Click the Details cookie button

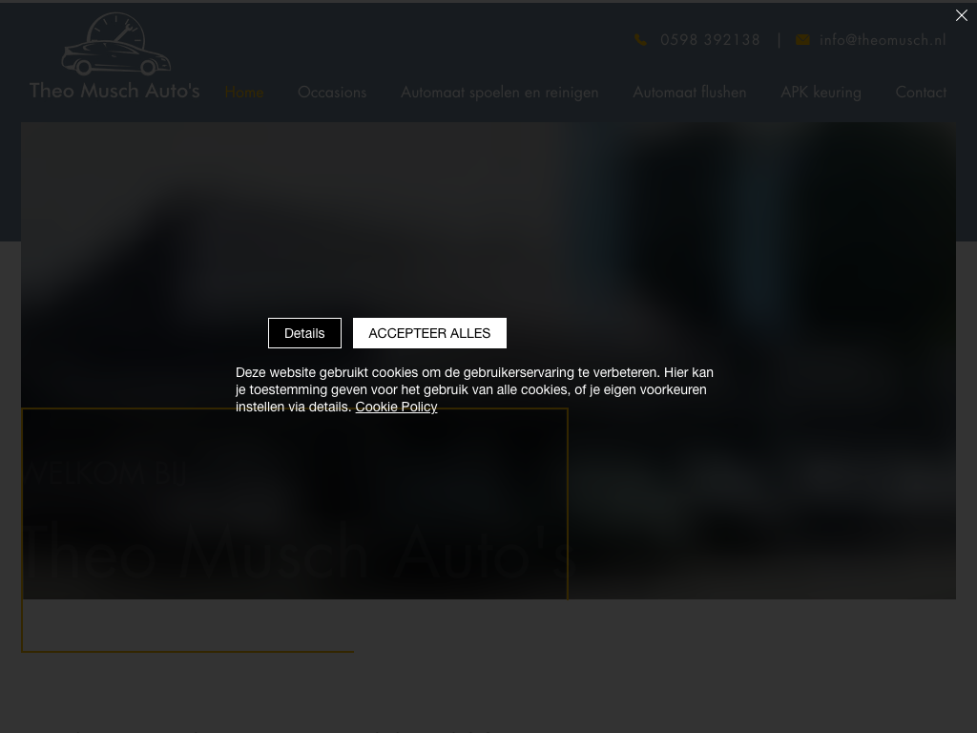(304, 333)
